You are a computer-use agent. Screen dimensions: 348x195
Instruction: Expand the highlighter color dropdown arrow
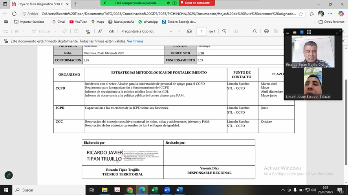tap(23, 31)
